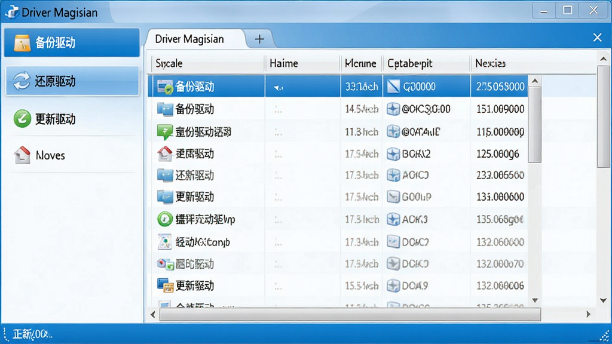Select the cell 233.006500

(x=500, y=176)
